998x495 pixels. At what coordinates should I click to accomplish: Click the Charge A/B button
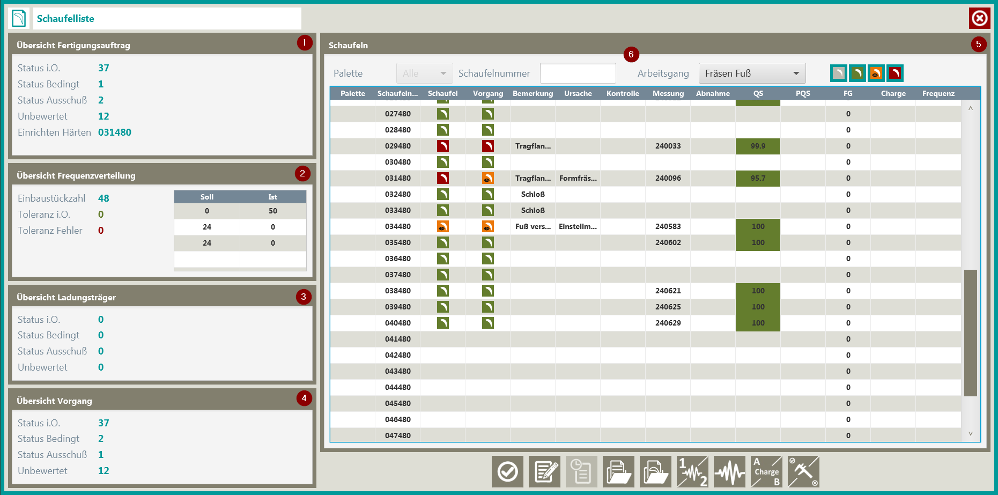[x=766, y=472]
